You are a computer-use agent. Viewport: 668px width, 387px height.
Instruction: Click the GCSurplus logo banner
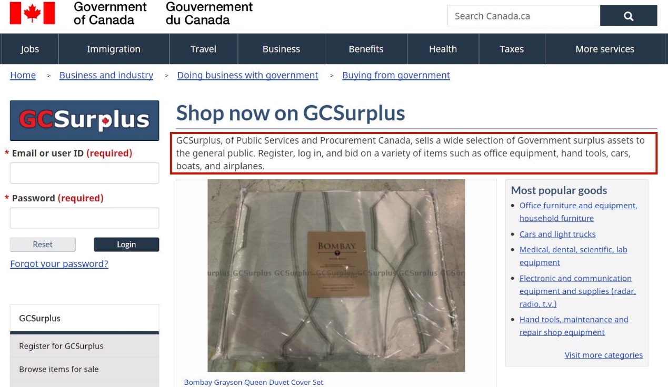84,120
